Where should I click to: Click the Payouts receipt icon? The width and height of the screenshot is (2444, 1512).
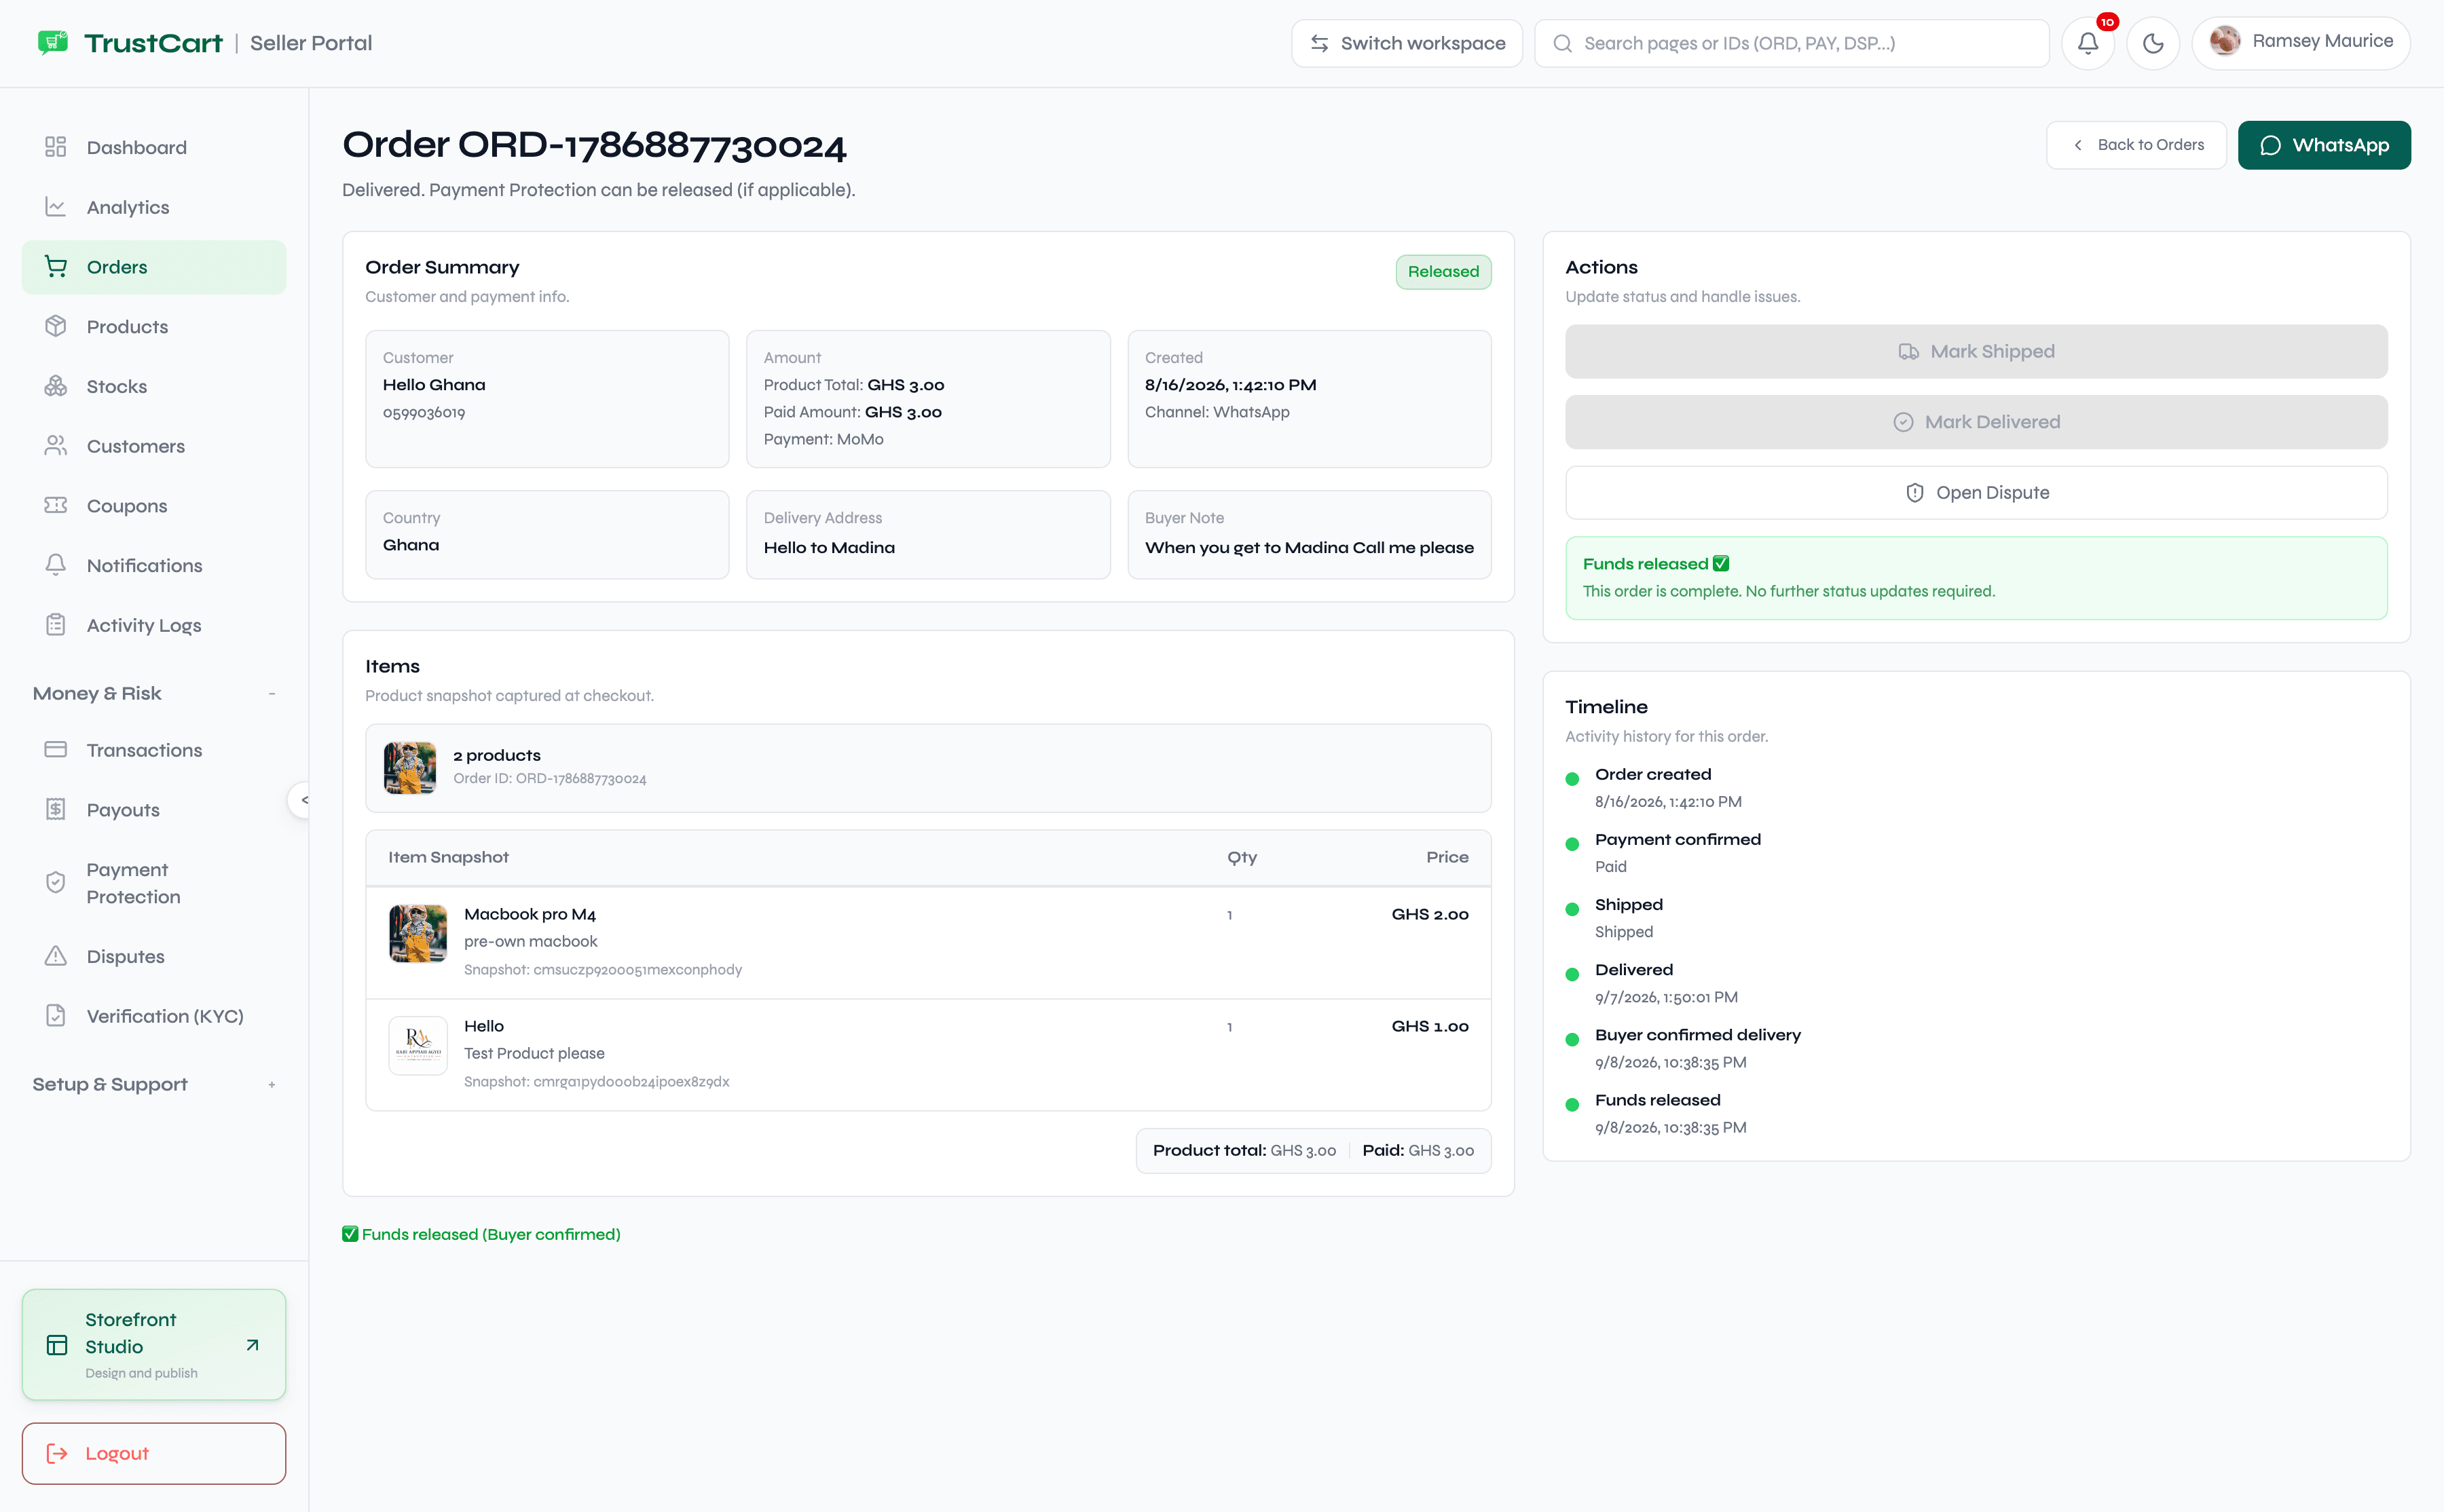click(56, 810)
